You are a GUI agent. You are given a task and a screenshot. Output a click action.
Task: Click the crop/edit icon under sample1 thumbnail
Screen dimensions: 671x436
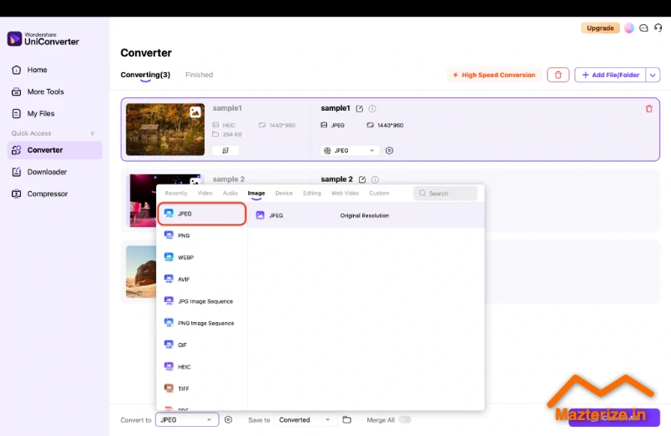point(226,151)
